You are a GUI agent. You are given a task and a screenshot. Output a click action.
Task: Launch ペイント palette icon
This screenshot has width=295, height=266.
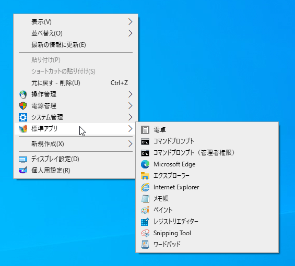click(145, 210)
